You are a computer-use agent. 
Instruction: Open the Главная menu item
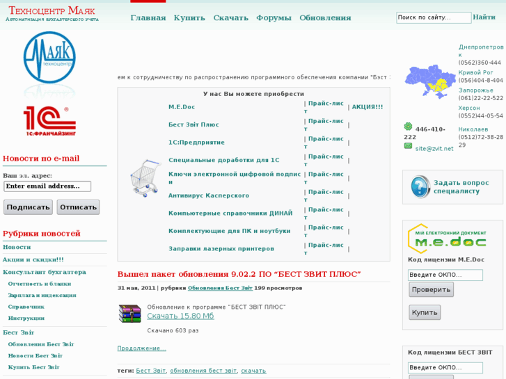pos(148,18)
